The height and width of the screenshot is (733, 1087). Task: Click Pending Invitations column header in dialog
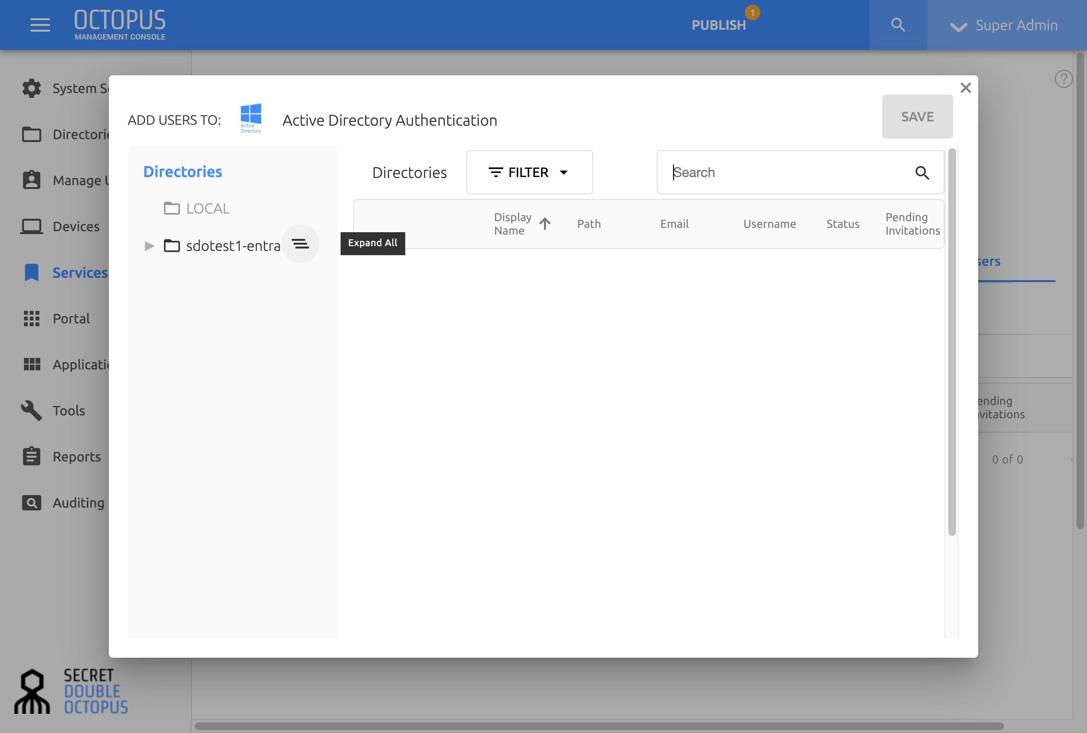(912, 224)
